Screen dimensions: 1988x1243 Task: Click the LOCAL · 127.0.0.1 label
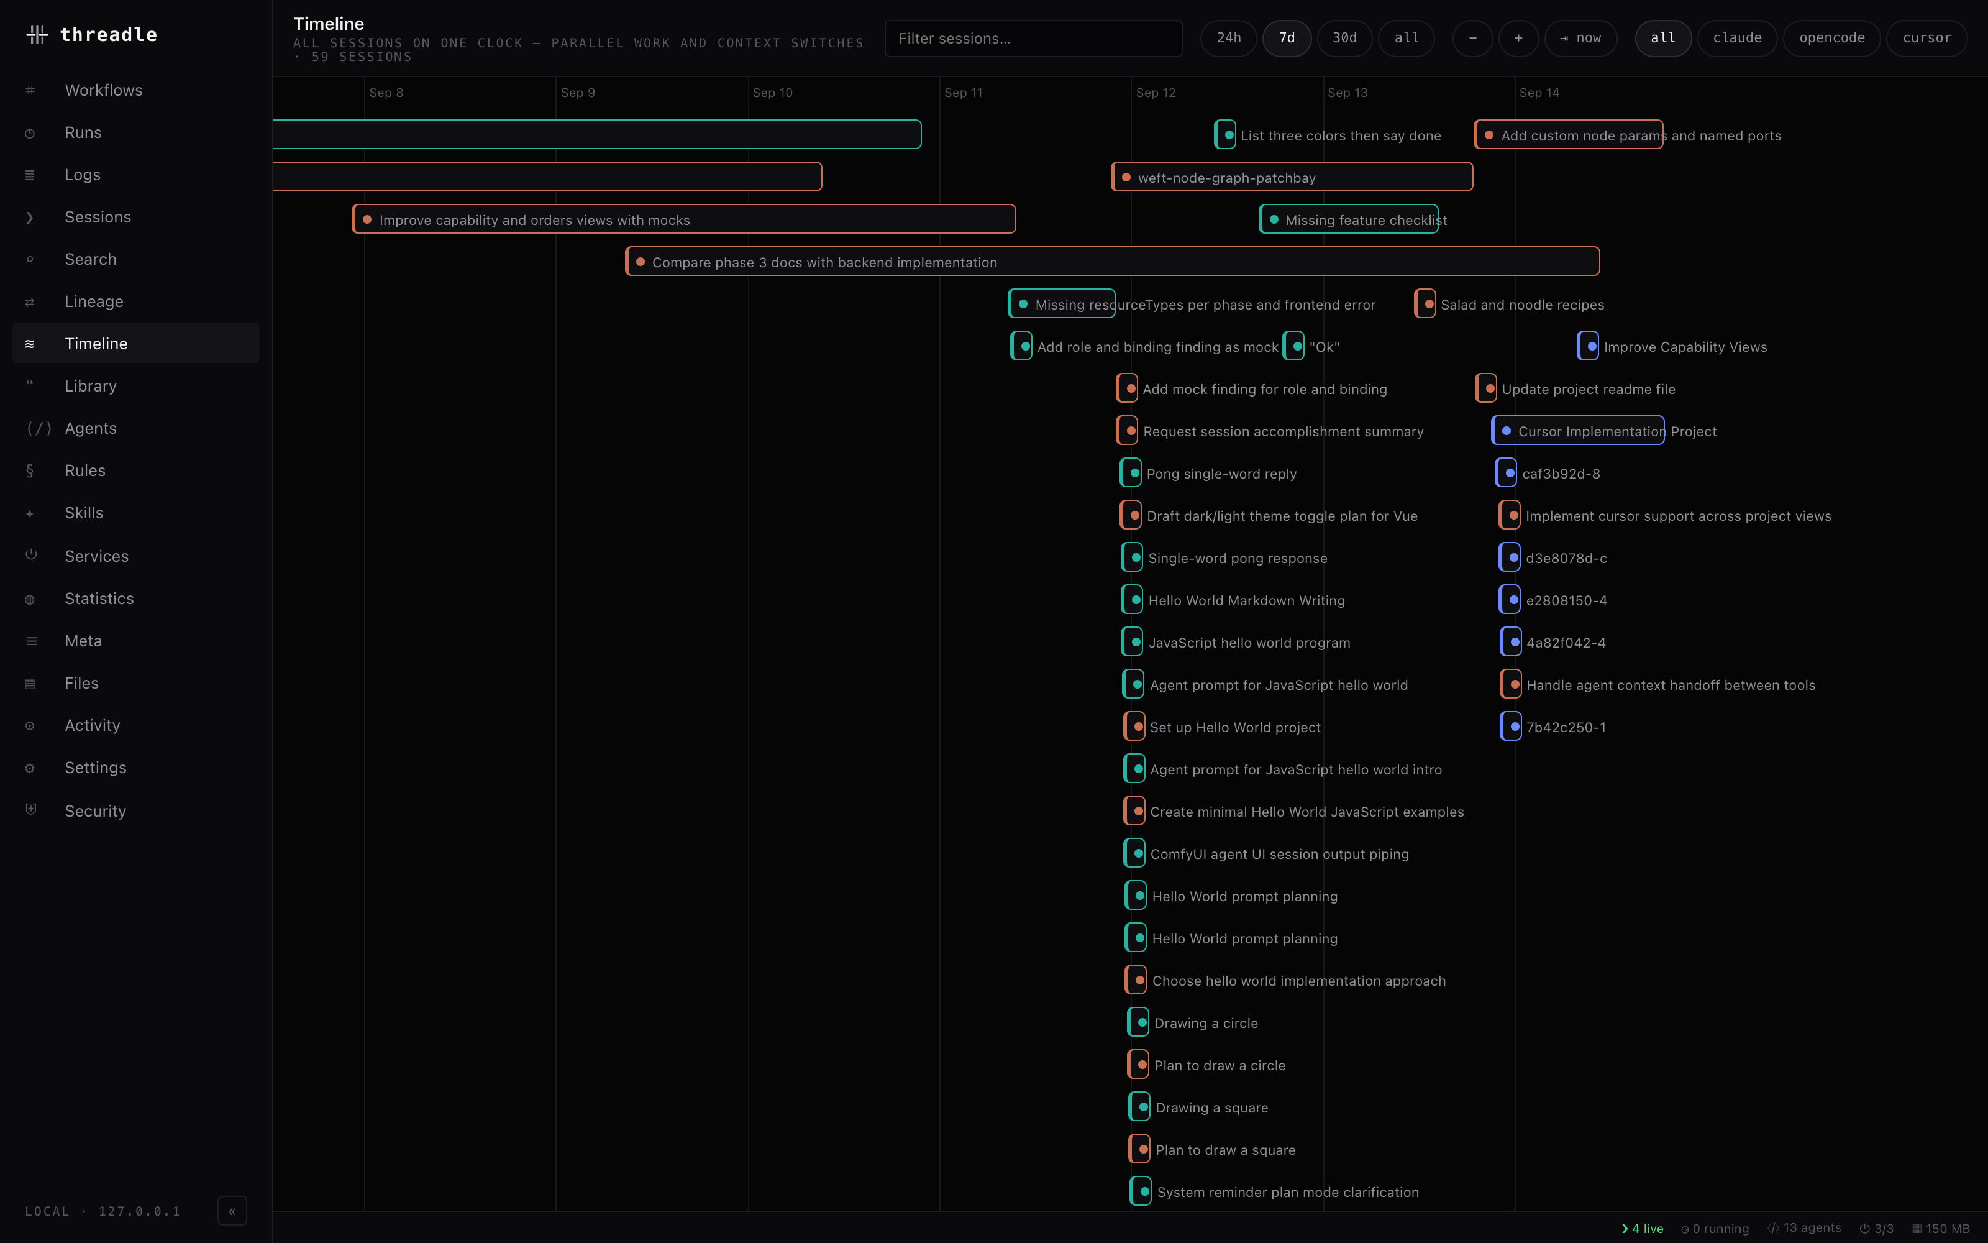tap(103, 1211)
